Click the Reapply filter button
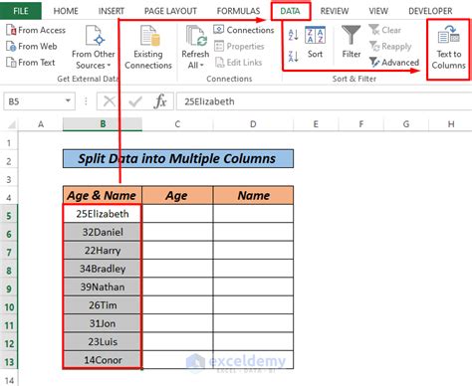The image size is (472, 386). coord(390,46)
